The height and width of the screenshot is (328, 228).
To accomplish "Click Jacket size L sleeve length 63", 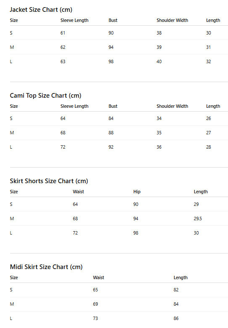I will [x=63, y=61].
